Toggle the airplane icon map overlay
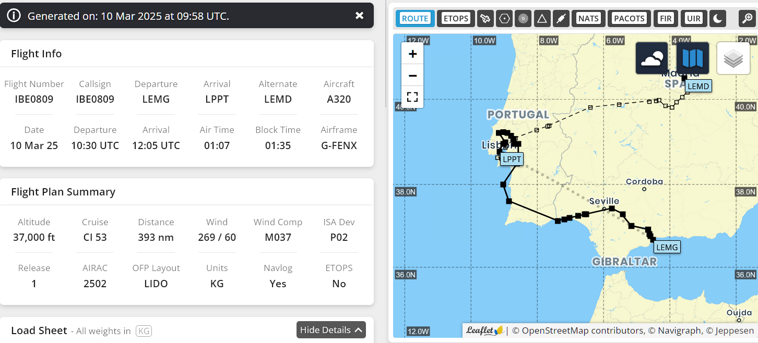The width and height of the screenshot is (758, 343). click(485, 18)
